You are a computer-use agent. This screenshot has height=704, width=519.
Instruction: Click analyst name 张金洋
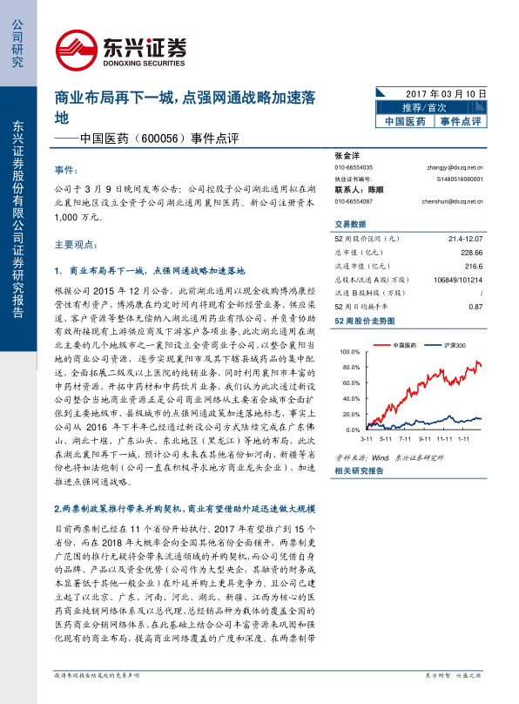point(347,156)
